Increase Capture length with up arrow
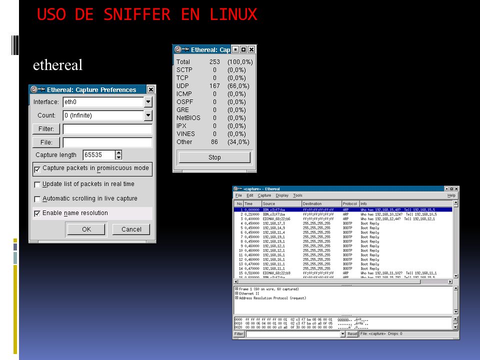480x360 pixels. [118, 152]
